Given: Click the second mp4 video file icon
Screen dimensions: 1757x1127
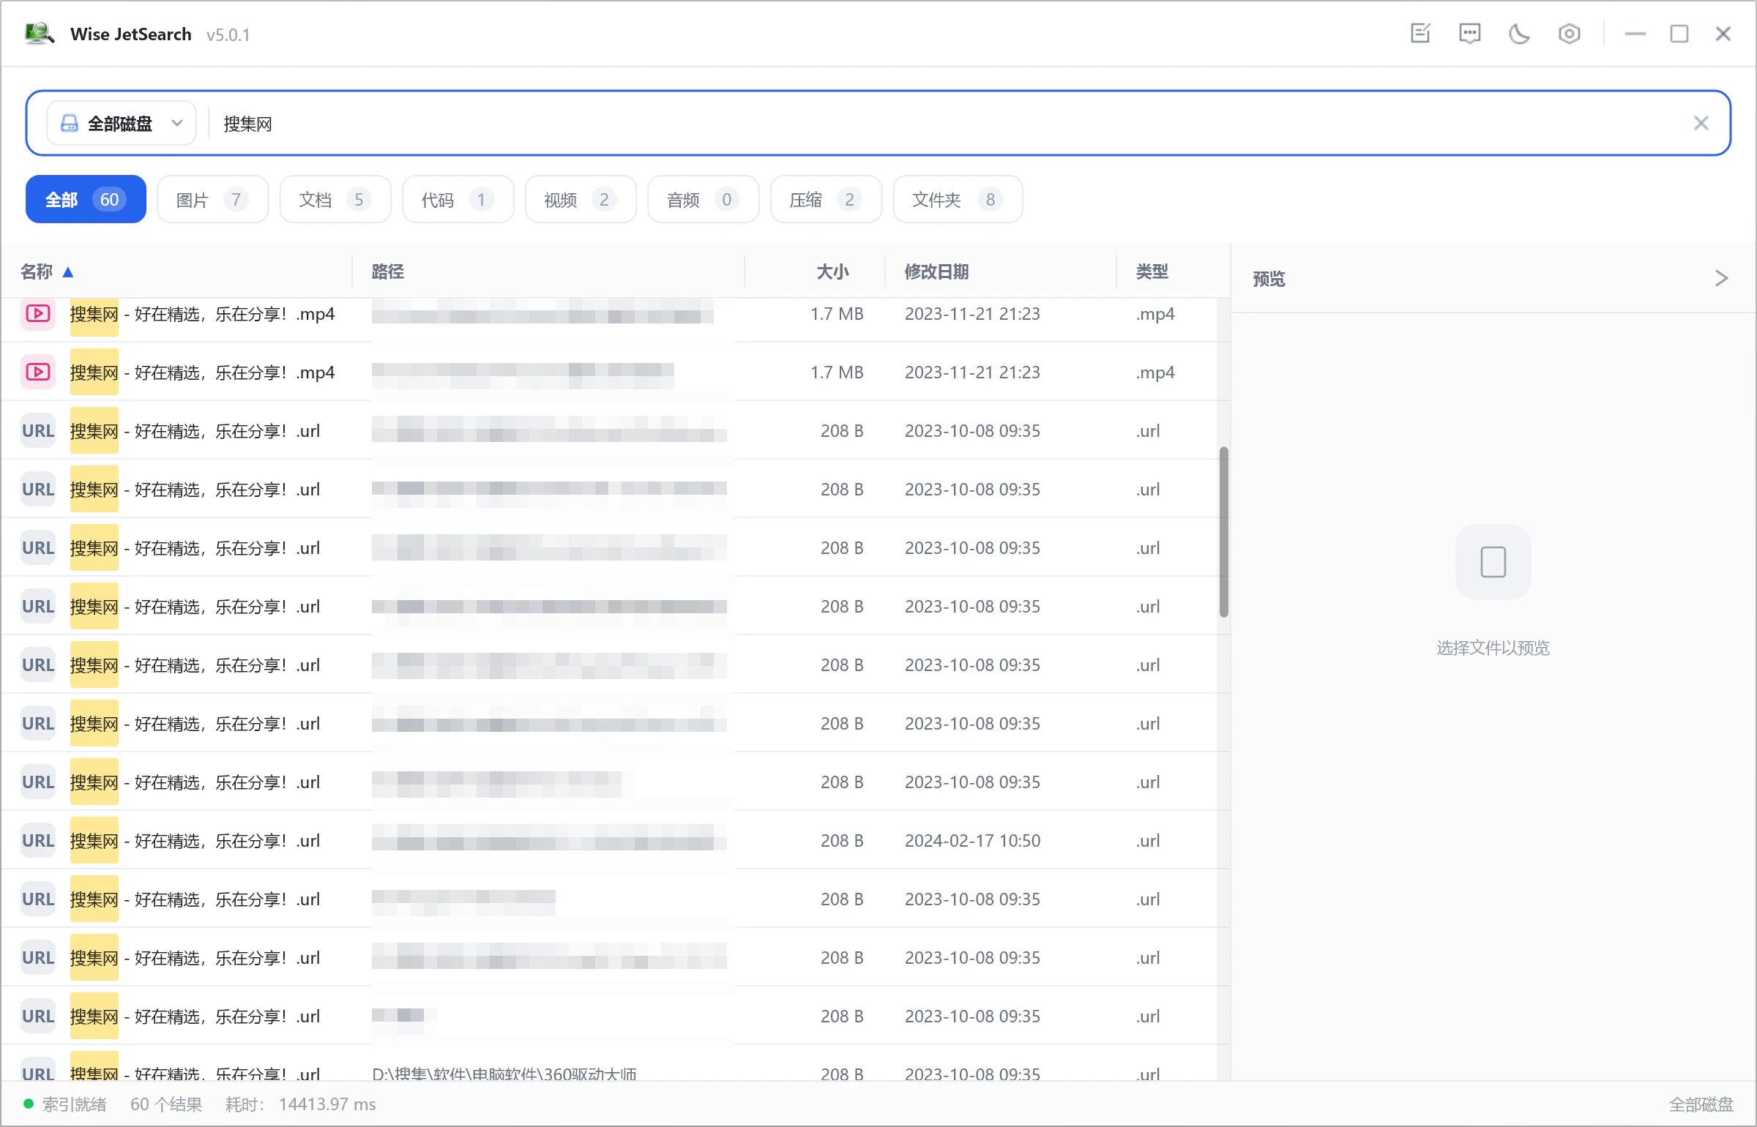Looking at the screenshot, I should pyautogui.click(x=38, y=372).
